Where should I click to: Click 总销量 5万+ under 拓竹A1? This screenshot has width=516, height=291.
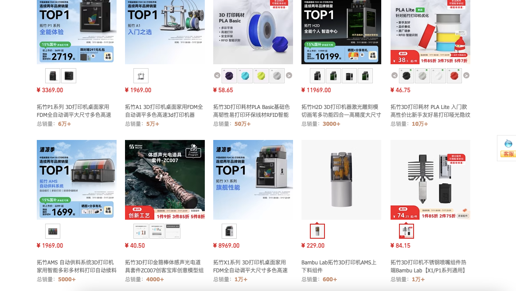pos(142,124)
